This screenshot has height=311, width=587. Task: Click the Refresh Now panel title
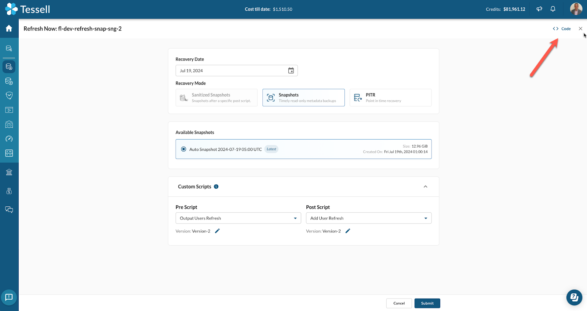click(x=73, y=29)
